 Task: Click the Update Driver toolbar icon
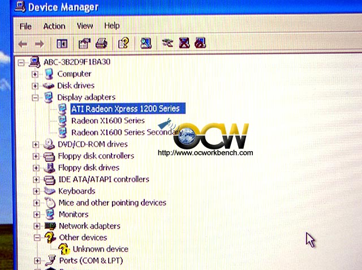click(x=167, y=42)
